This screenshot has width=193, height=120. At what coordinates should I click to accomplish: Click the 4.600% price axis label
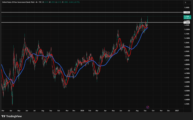pos(187,82)
